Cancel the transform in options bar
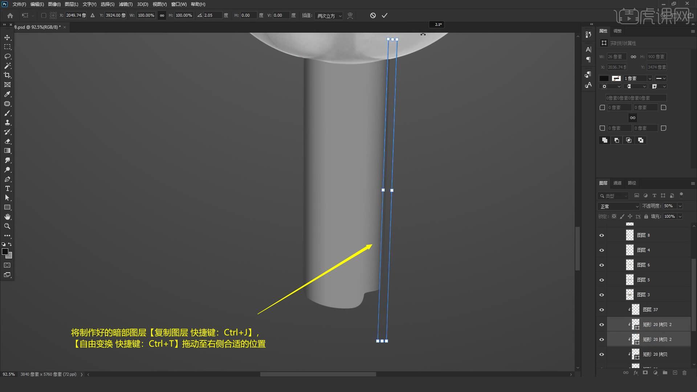Screen dimensions: 697x392 tap(373, 15)
